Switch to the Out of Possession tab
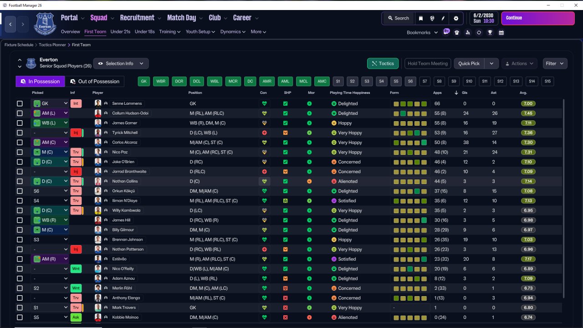 tap(95, 82)
